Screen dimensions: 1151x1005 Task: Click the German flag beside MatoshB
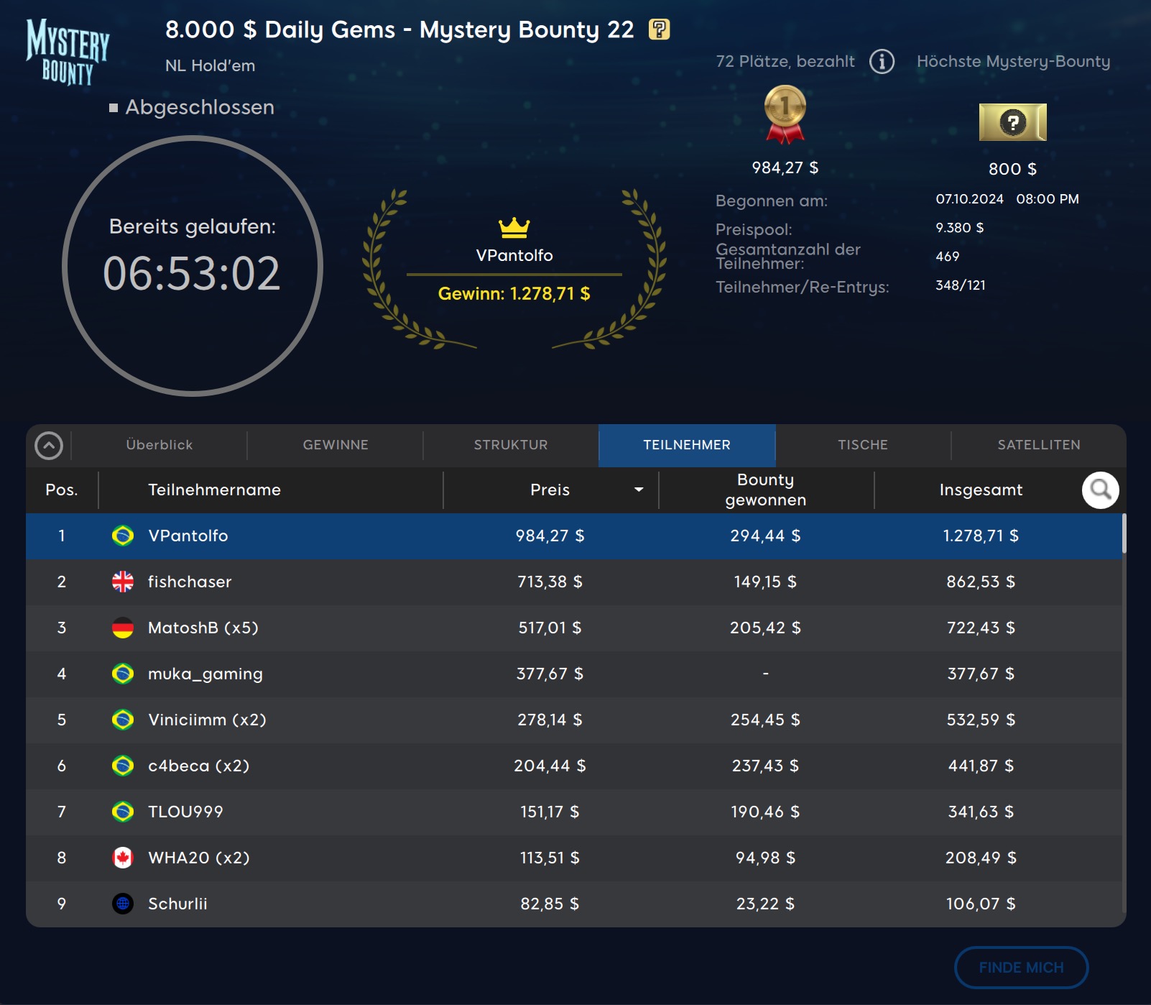123,628
